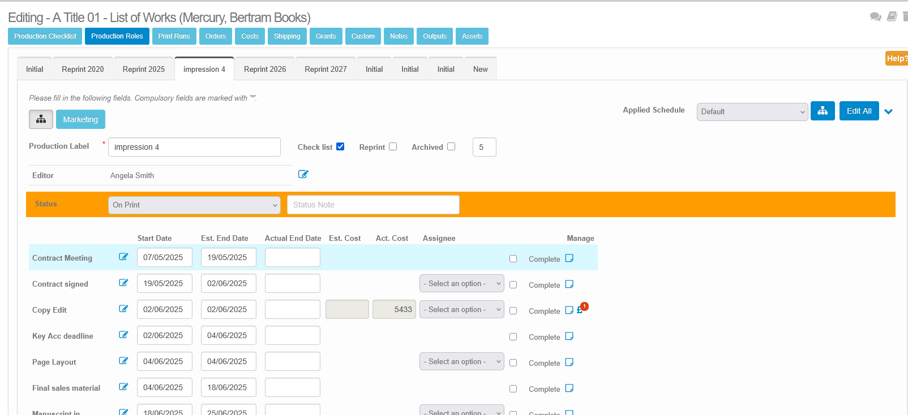The image size is (908, 415).
Task: Click the Status Note input field
Action: (x=373, y=205)
